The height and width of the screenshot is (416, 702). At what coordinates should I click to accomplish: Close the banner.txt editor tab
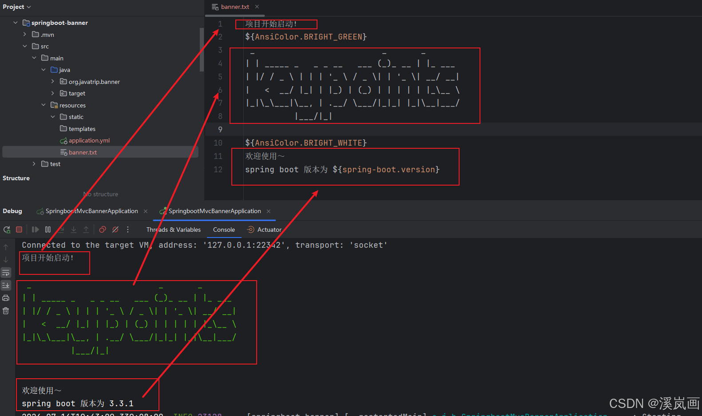pos(257,7)
